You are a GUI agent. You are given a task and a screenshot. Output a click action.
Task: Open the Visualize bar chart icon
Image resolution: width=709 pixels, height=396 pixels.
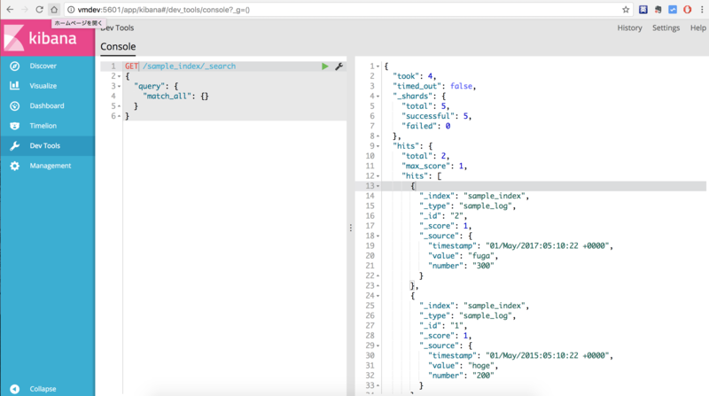tap(14, 85)
